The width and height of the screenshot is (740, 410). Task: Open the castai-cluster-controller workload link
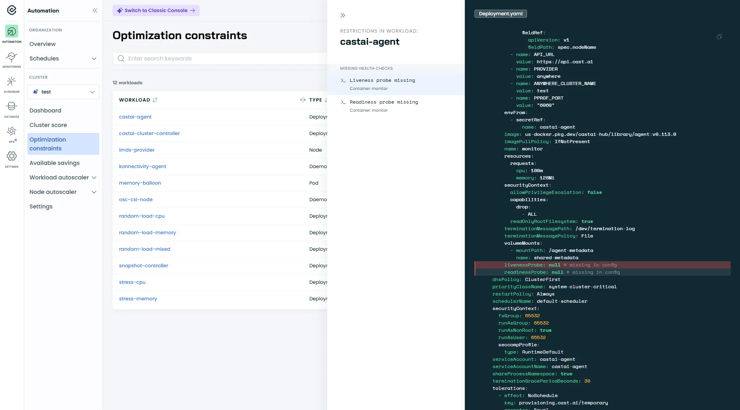pyautogui.click(x=149, y=133)
